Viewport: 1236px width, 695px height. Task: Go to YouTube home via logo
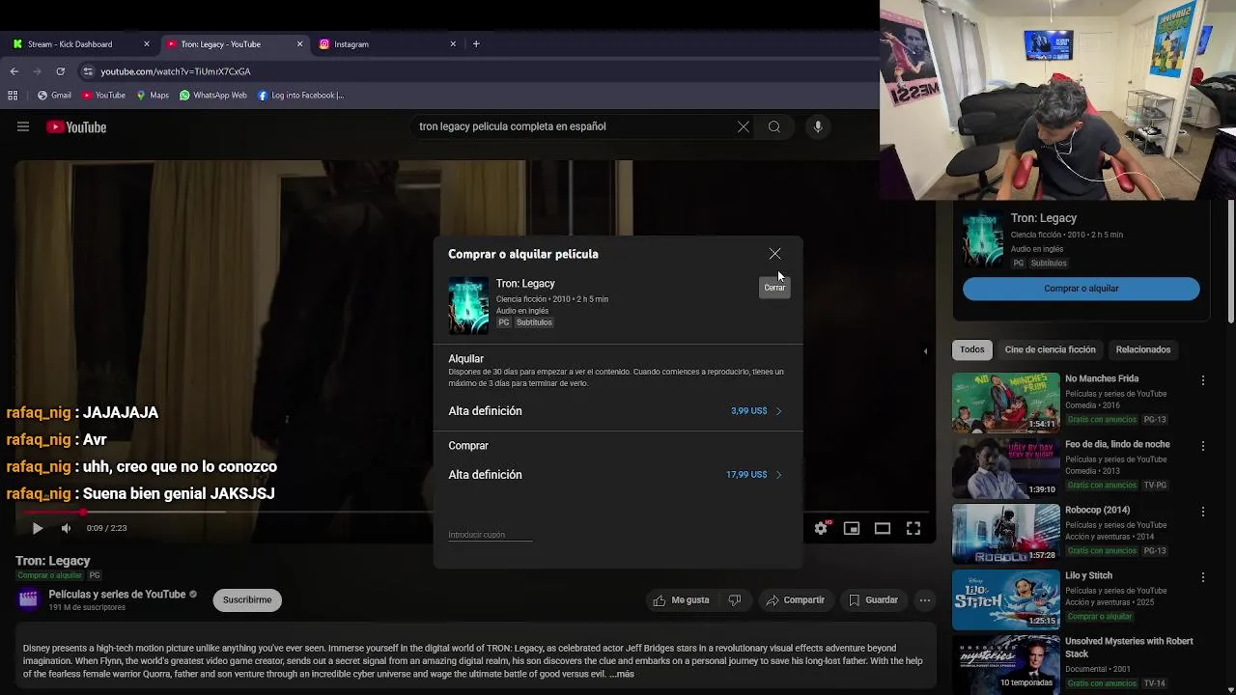pos(76,127)
